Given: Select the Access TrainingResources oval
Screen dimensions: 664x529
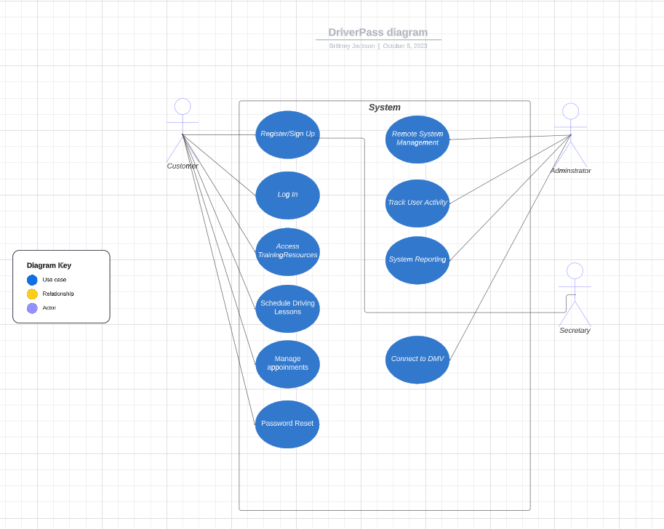Looking at the screenshot, I should click(287, 251).
